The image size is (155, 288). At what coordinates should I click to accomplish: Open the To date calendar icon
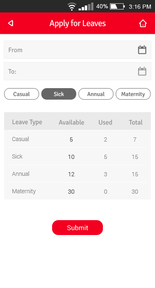click(142, 71)
